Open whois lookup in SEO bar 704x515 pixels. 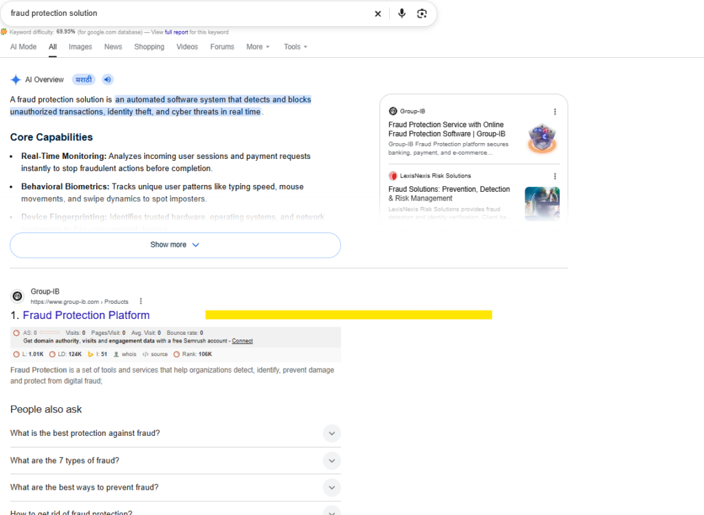(x=125, y=354)
